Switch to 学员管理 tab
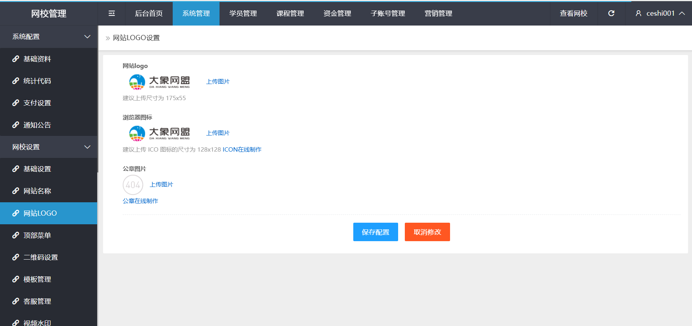692x326 pixels. click(243, 13)
